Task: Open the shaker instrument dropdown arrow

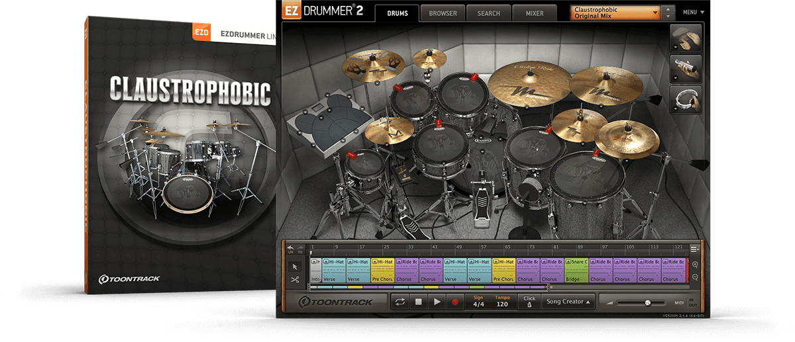Action: click(676, 79)
